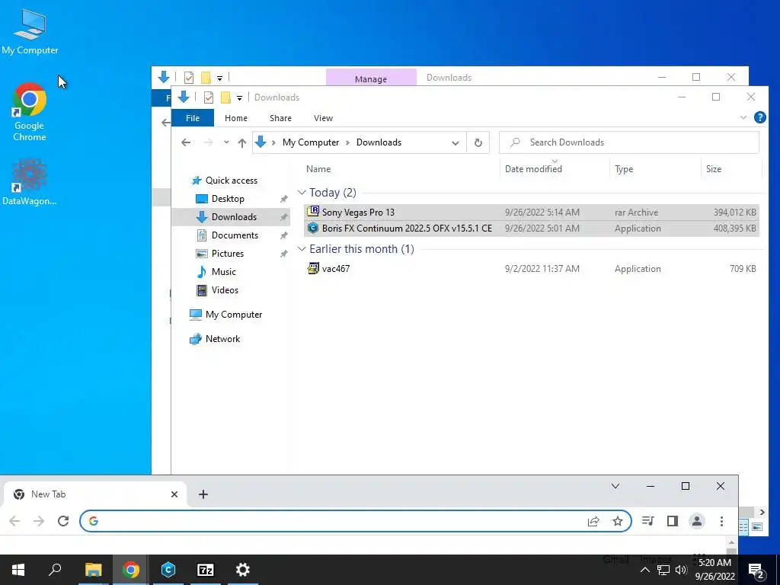This screenshot has height=585, width=780.
Task: Close the New Tab in Chrome
Action: pos(174,494)
